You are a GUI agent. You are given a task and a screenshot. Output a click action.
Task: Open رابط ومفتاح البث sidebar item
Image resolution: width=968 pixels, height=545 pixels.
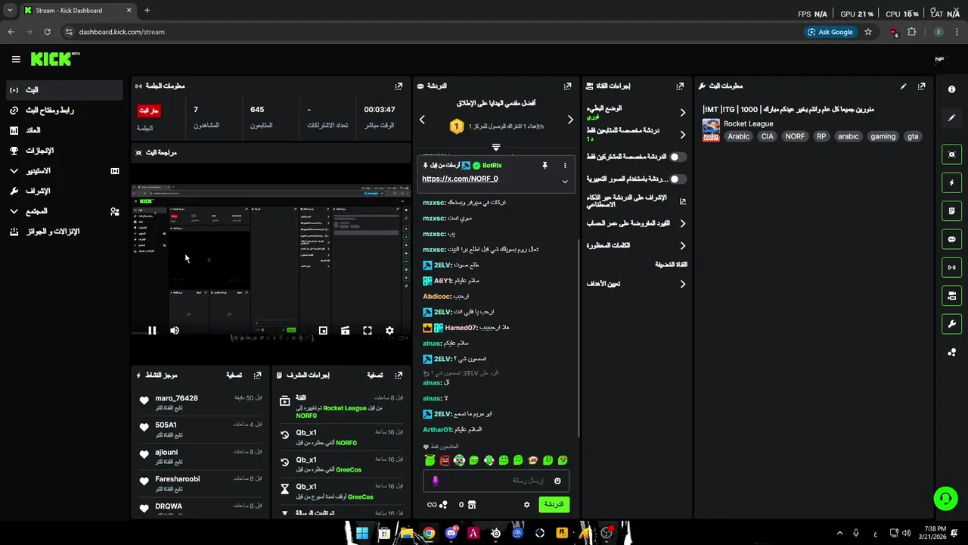tap(64, 111)
